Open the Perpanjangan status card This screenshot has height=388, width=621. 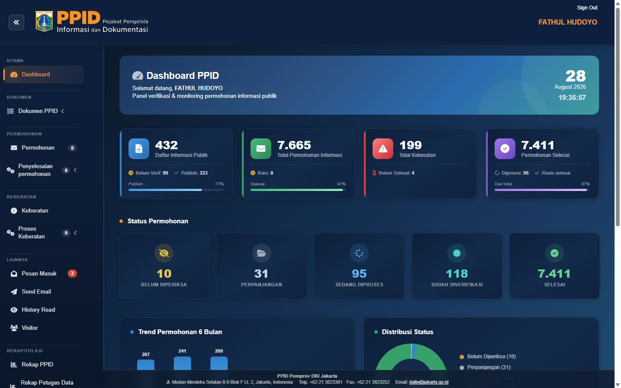[262, 266]
